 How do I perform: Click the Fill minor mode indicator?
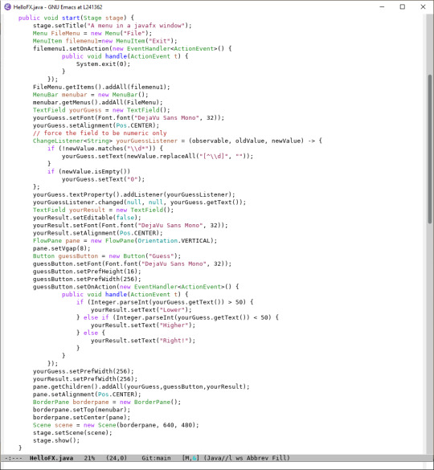(280, 458)
